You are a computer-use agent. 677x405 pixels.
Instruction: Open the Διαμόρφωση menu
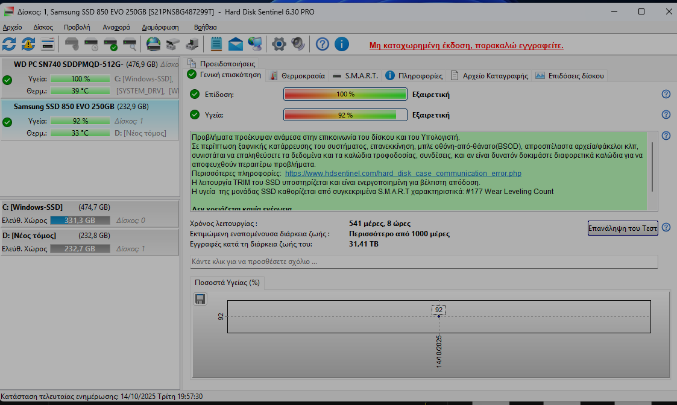(x=160, y=27)
